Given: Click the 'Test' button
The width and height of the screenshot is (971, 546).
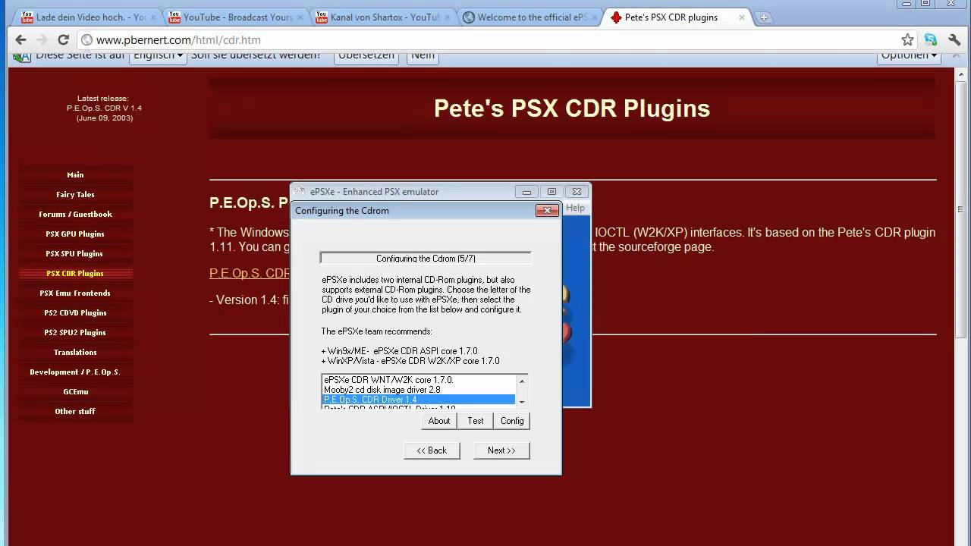Looking at the screenshot, I should (476, 421).
